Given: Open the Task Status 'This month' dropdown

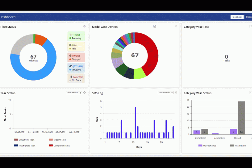Looking at the screenshot, I should pyautogui.click(x=74, y=93).
